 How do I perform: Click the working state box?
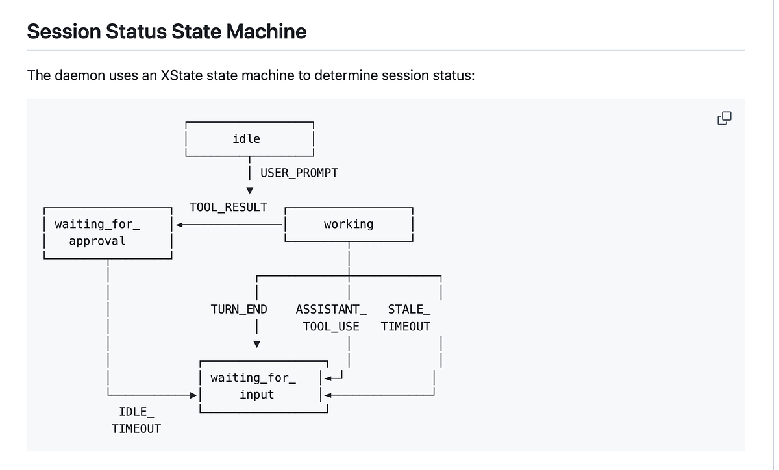pyautogui.click(x=349, y=224)
